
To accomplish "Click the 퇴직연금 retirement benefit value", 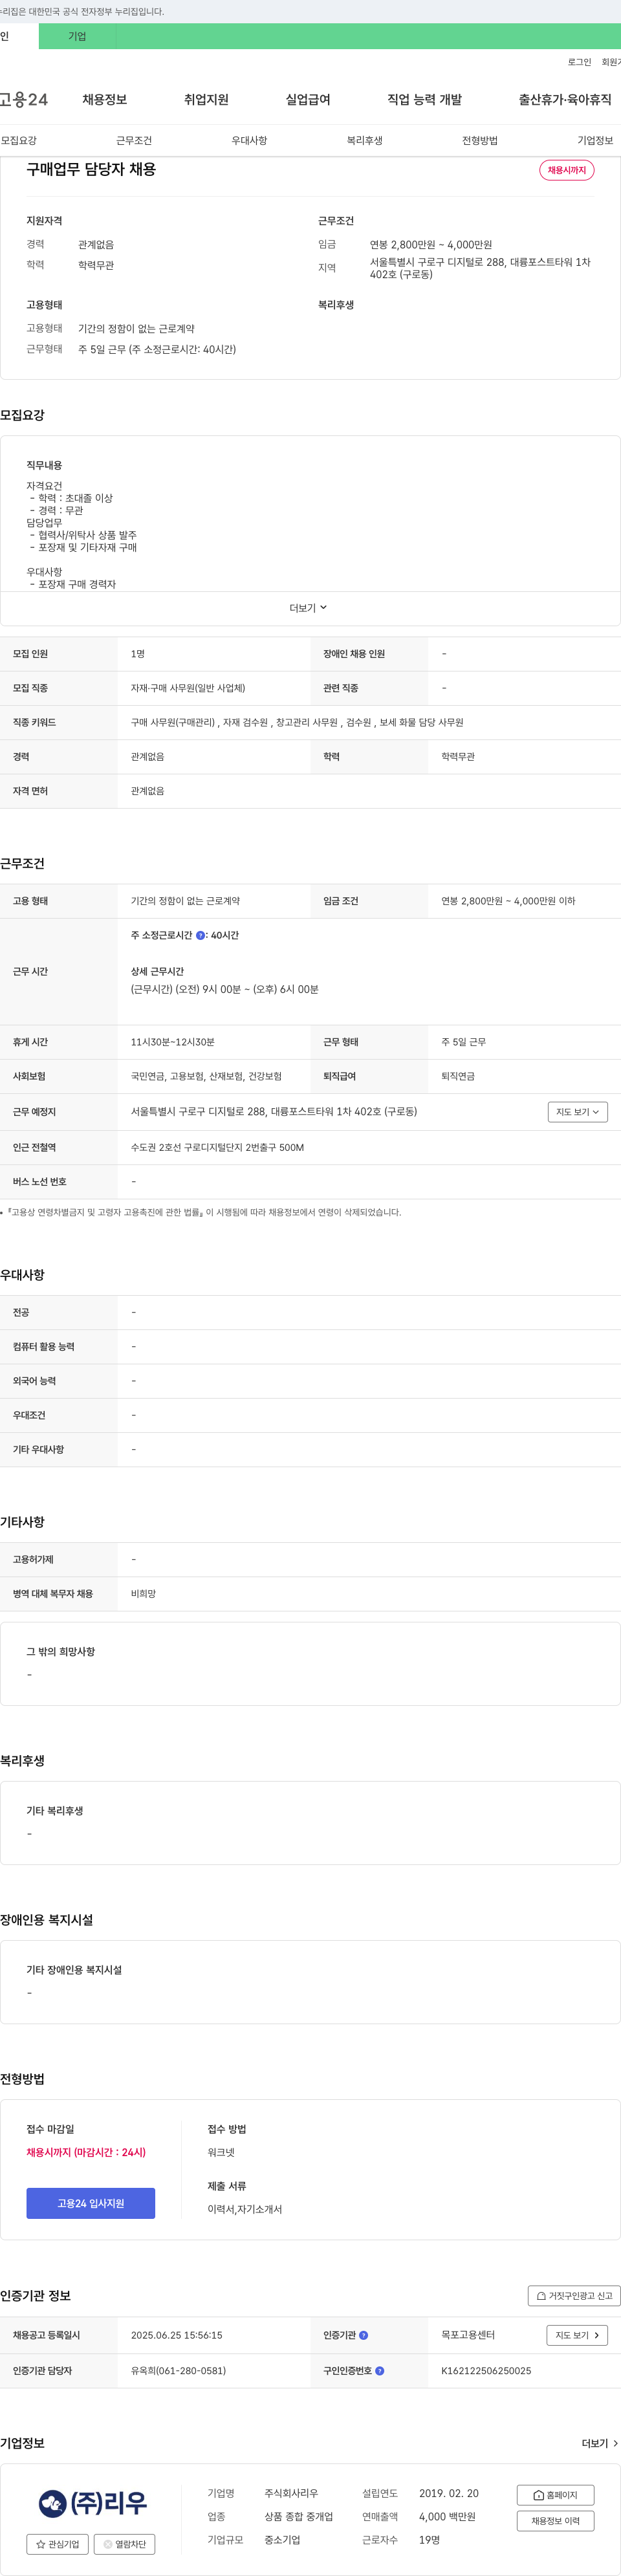I will pyautogui.click(x=458, y=1076).
